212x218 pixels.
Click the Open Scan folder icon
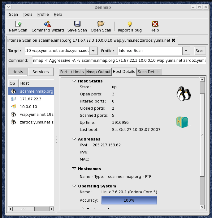[x=101, y=24]
